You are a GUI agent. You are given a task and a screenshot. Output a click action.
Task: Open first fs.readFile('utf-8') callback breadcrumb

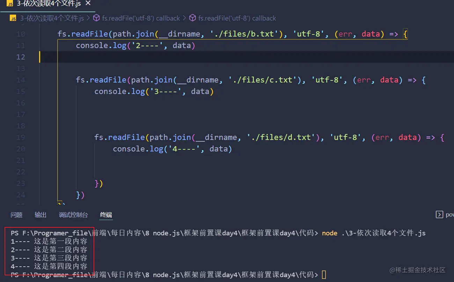(x=141, y=18)
